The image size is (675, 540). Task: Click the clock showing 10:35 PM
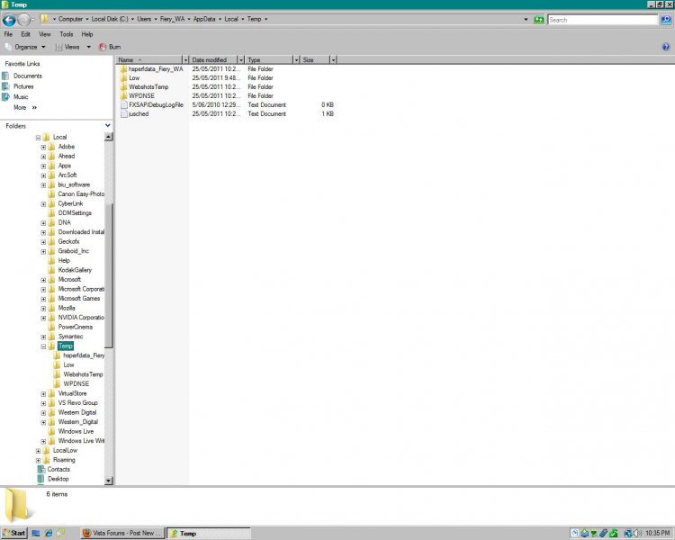point(657,533)
